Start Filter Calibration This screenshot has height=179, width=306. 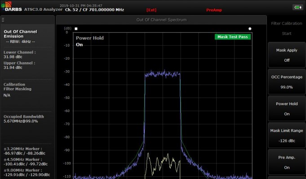tap(287, 28)
